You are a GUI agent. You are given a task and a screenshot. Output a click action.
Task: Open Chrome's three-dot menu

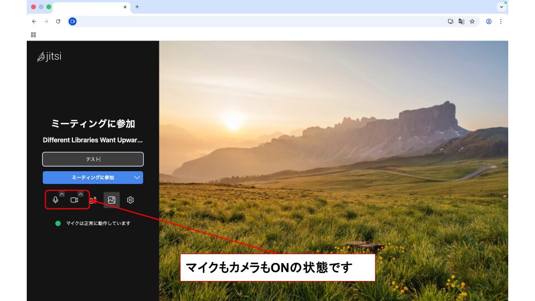coord(500,21)
